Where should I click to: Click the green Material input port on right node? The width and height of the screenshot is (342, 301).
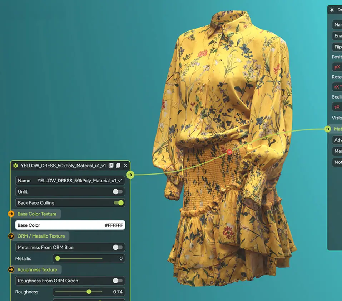tap(328, 129)
